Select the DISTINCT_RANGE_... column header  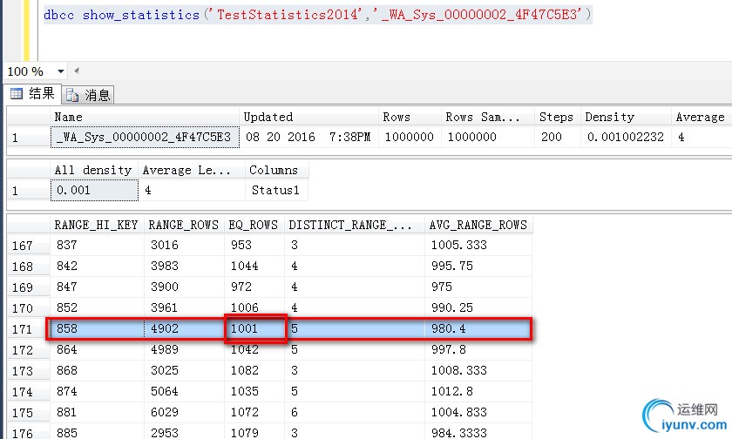[x=355, y=225]
